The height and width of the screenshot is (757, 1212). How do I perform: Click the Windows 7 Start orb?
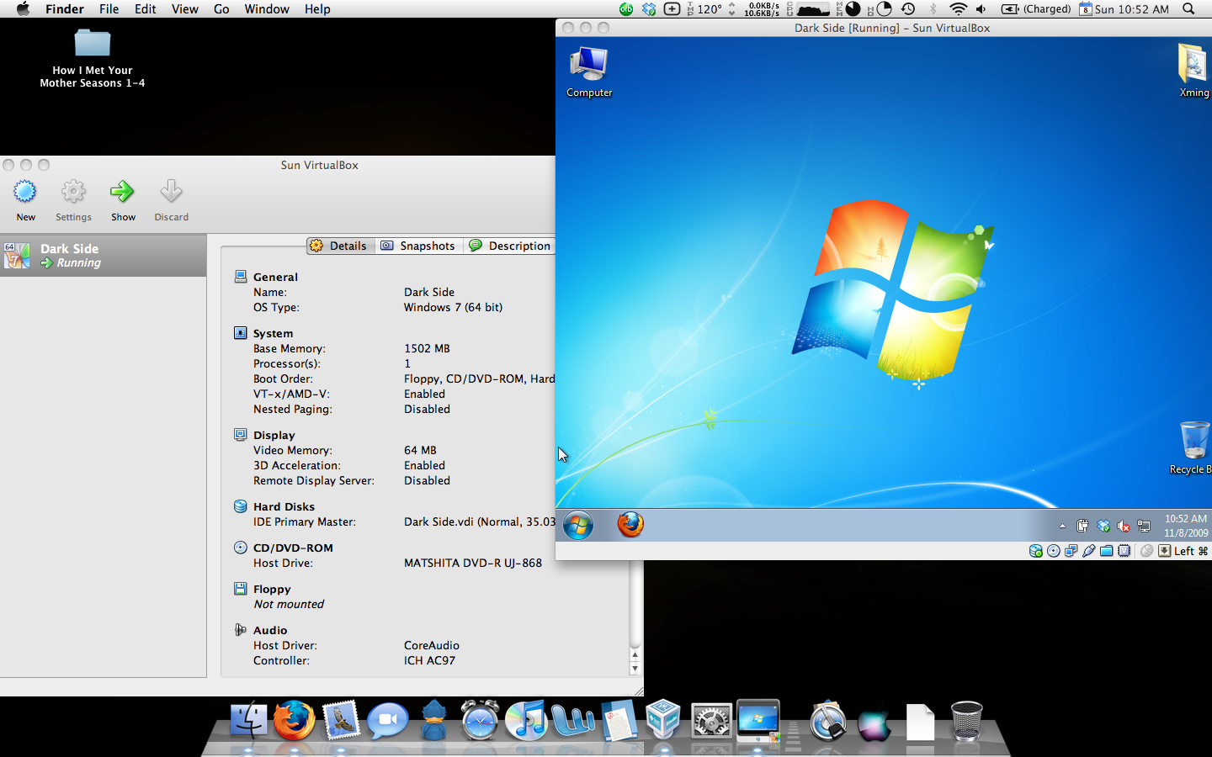coord(578,525)
